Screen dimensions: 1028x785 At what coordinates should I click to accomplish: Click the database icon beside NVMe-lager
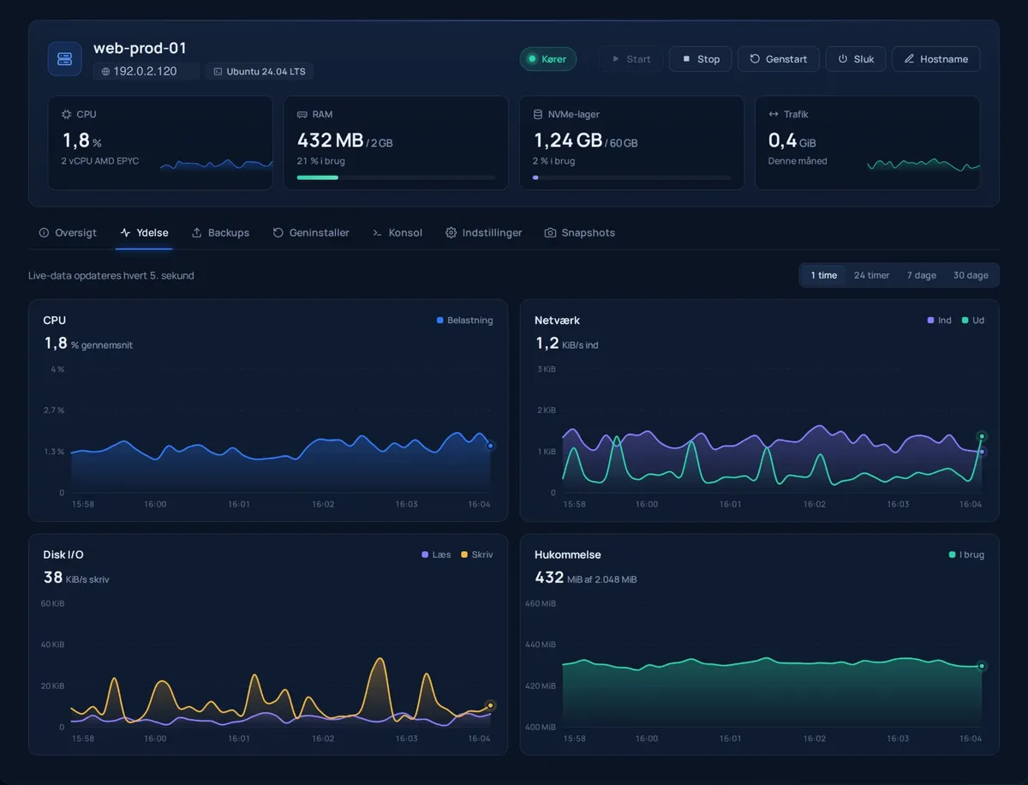click(x=538, y=114)
